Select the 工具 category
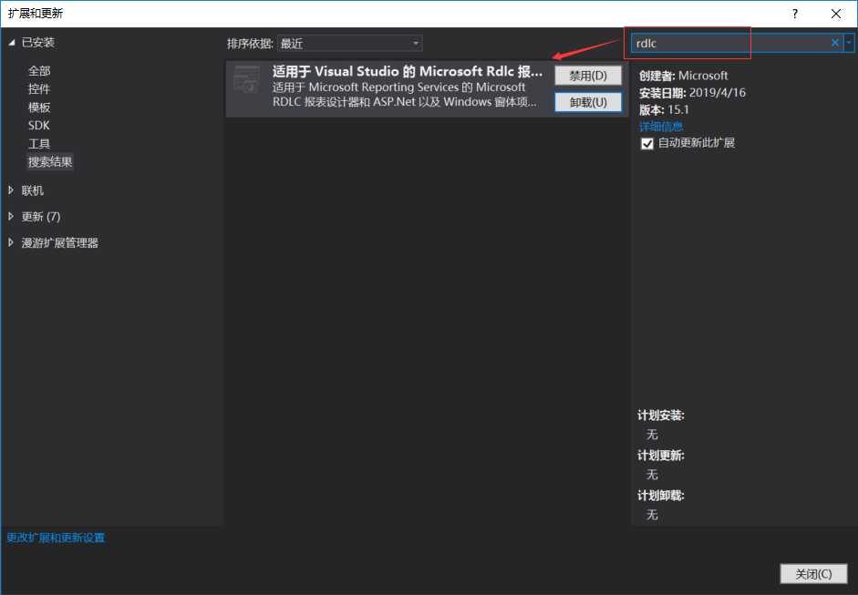 [39, 144]
